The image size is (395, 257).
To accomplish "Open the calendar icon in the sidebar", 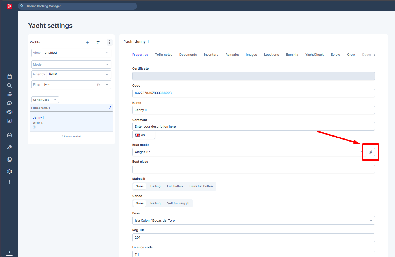I will (10, 77).
